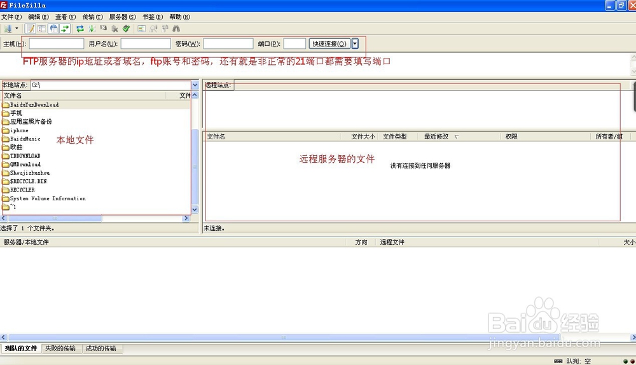Image resolution: width=636 pixels, height=365 pixels.
Task: Toggle processing of the transfer queue
Action: point(92,29)
